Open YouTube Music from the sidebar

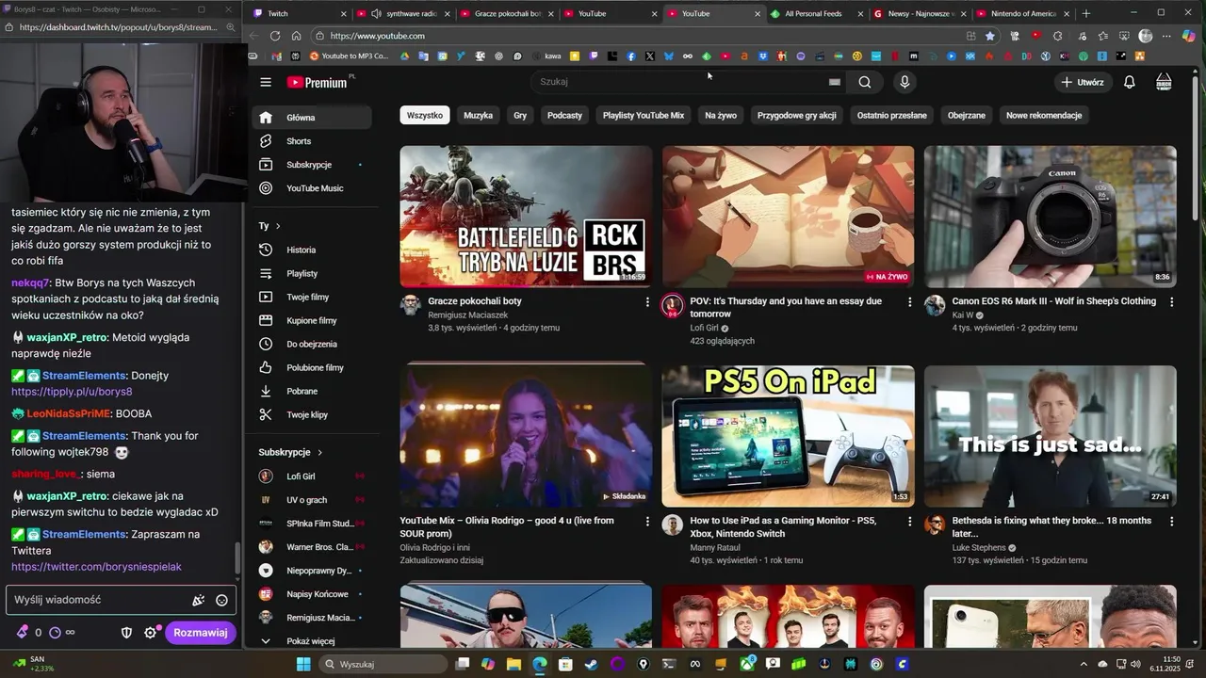(311, 188)
